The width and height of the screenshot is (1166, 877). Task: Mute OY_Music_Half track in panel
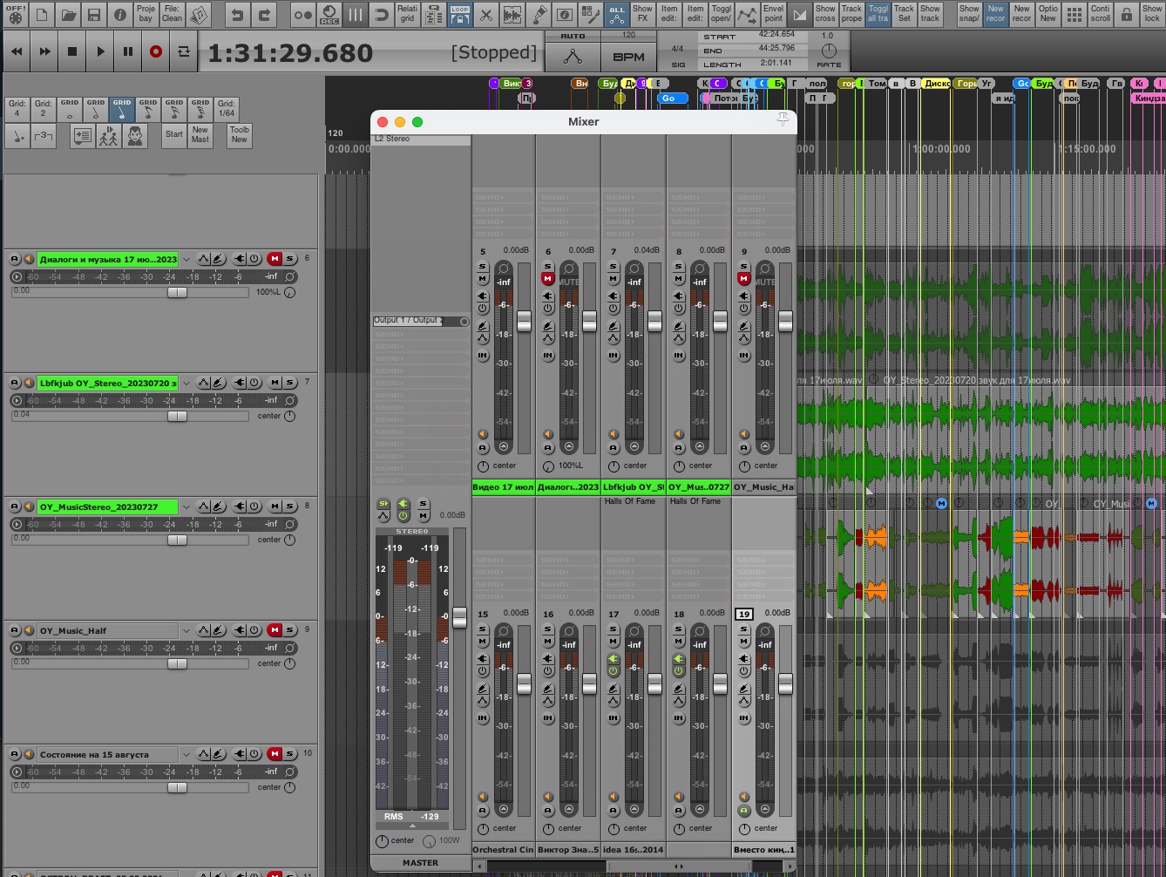click(x=275, y=630)
